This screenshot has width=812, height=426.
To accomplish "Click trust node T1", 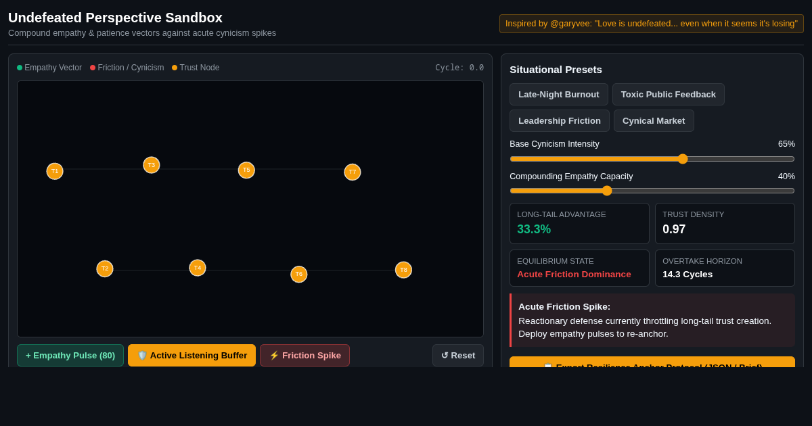I will [55, 171].
